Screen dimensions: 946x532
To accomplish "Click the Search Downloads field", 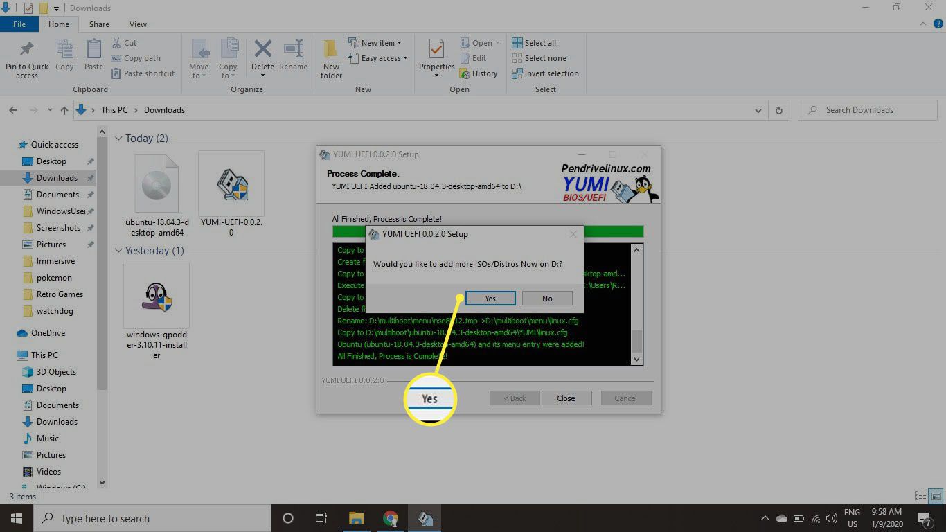I will pos(873,110).
